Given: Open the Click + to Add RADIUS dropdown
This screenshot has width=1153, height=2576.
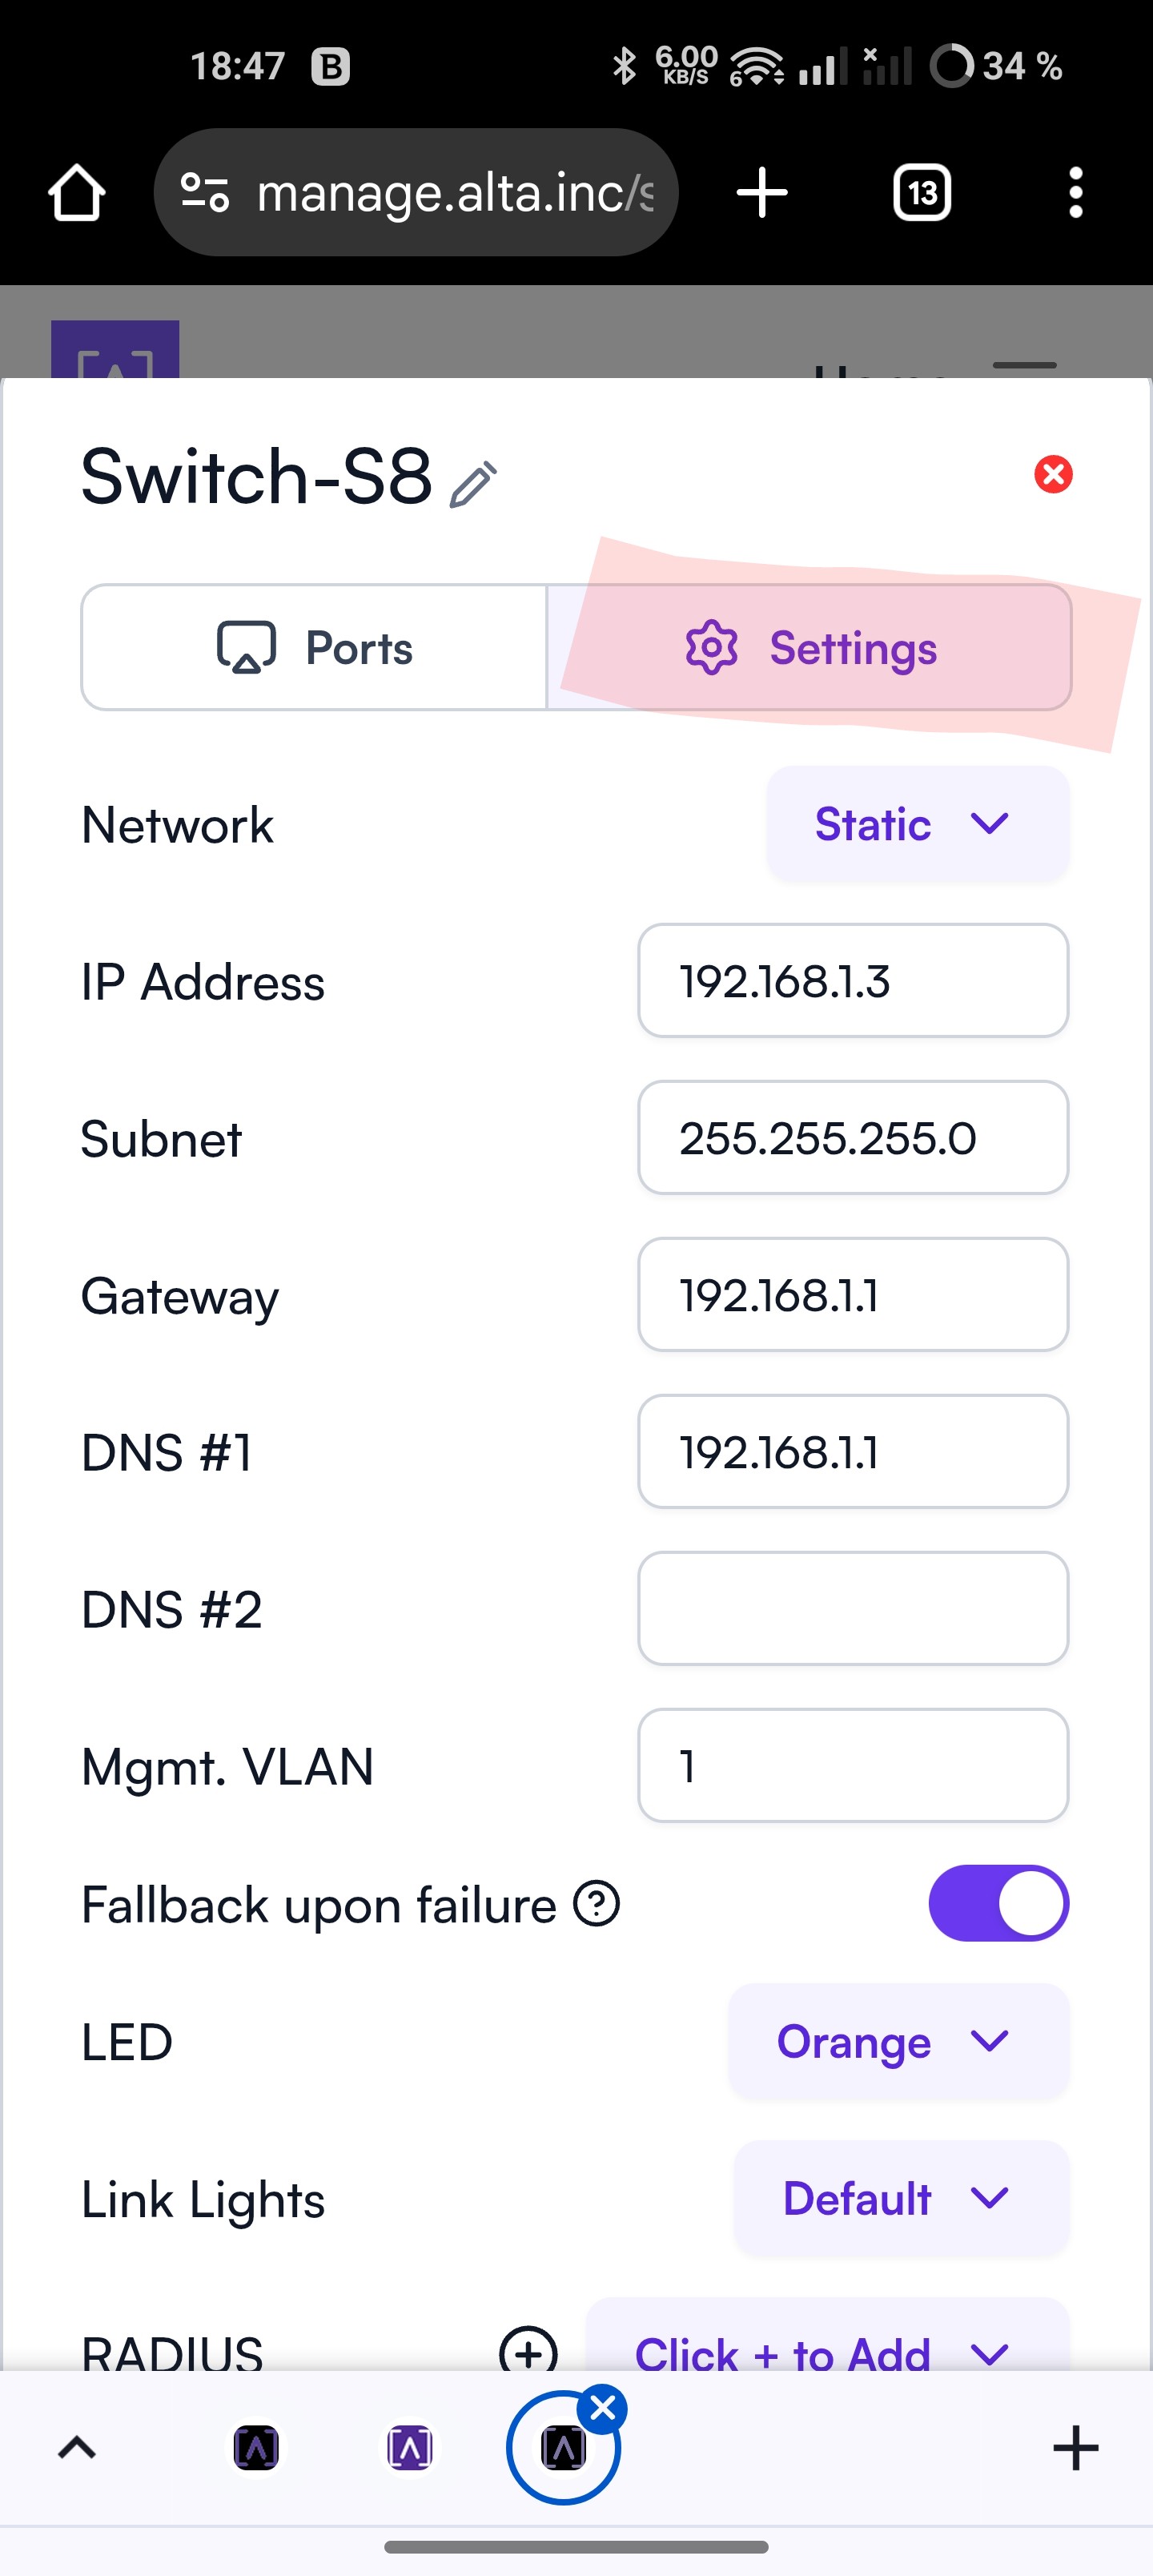Looking at the screenshot, I should (827, 2340).
